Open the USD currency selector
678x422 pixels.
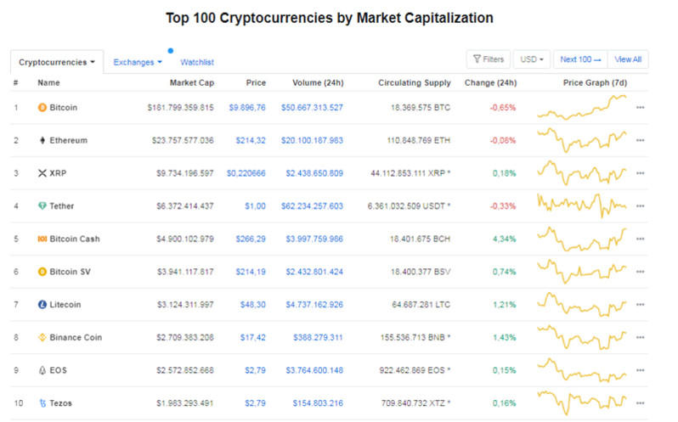click(533, 59)
